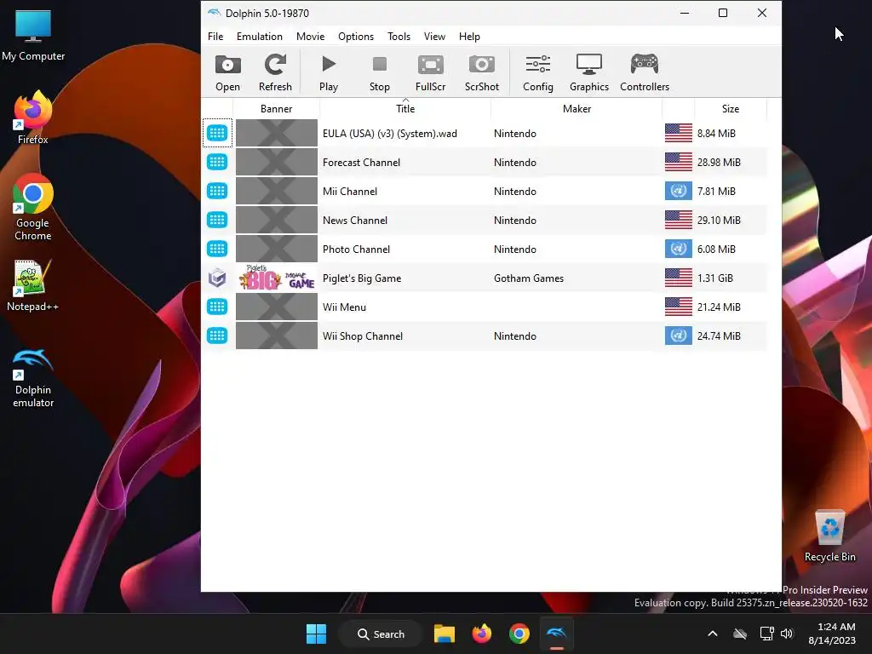Open the Config settings icon
The width and height of the screenshot is (872, 654).
click(538, 73)
